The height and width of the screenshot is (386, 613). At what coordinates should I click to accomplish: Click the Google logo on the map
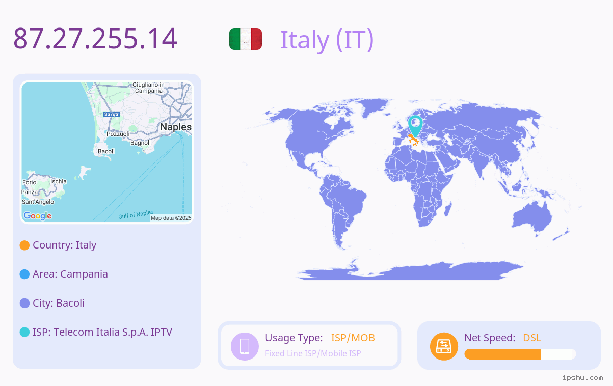tap(38, 216)
